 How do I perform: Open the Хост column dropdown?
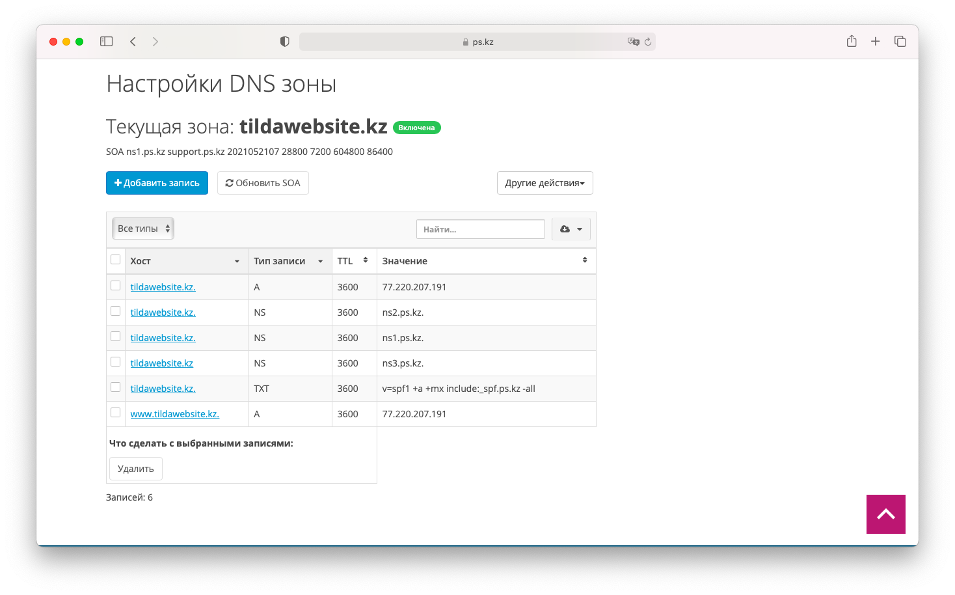point(237,261)
